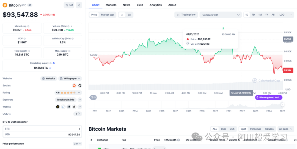Select Futures market type
Viewport: 297px width, 149px height.
pos(269,129)
